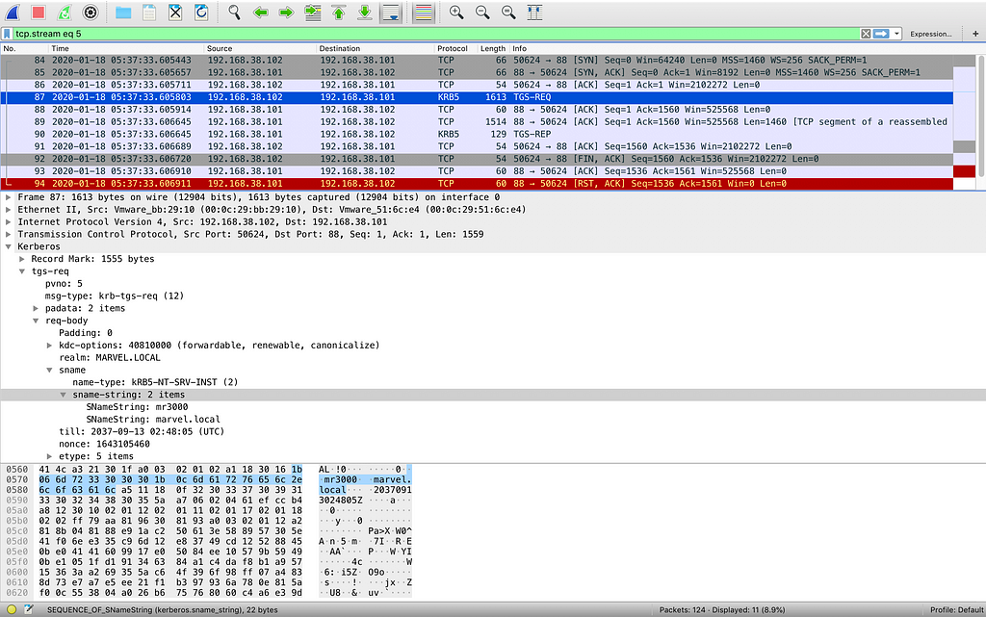Select packet 92 FIN, ACK row
The height and width of the screenshot is (617, 986).
coord(477,159)
